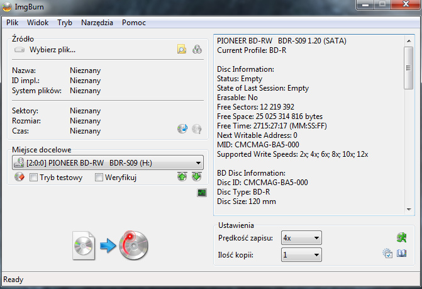
Task: Click the Supported Write Speeds line
Action: click(x=292, y=154)
